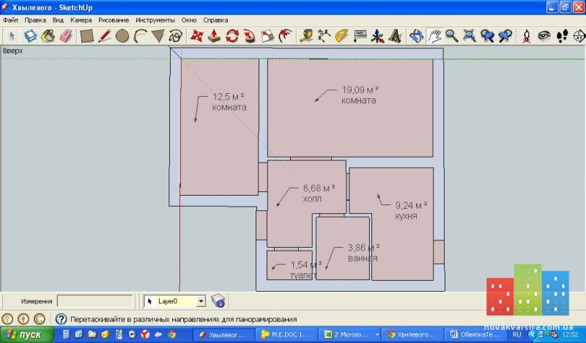Click the second round status bar icon

point(23,319)
